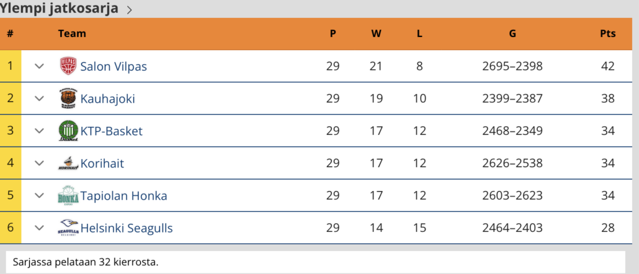Click the Helsinki Seagulls logo

tap(68, 228)
